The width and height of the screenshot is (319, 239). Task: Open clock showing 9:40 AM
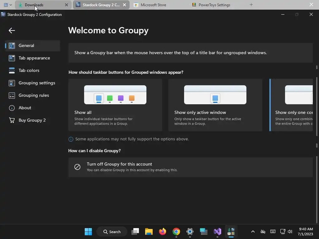[x=305, y=232]
